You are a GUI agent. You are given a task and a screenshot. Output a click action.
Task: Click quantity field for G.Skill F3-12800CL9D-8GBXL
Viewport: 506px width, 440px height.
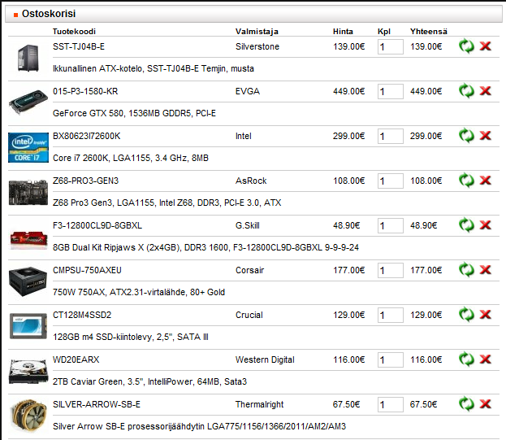(391, 226)
